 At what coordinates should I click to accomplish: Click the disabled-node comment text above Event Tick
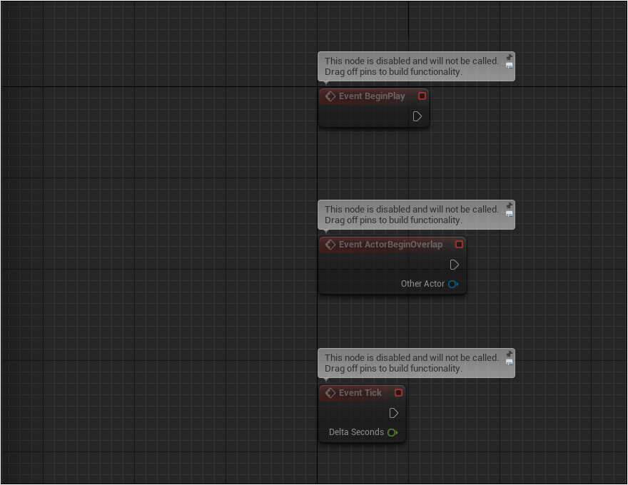(411, 363)
